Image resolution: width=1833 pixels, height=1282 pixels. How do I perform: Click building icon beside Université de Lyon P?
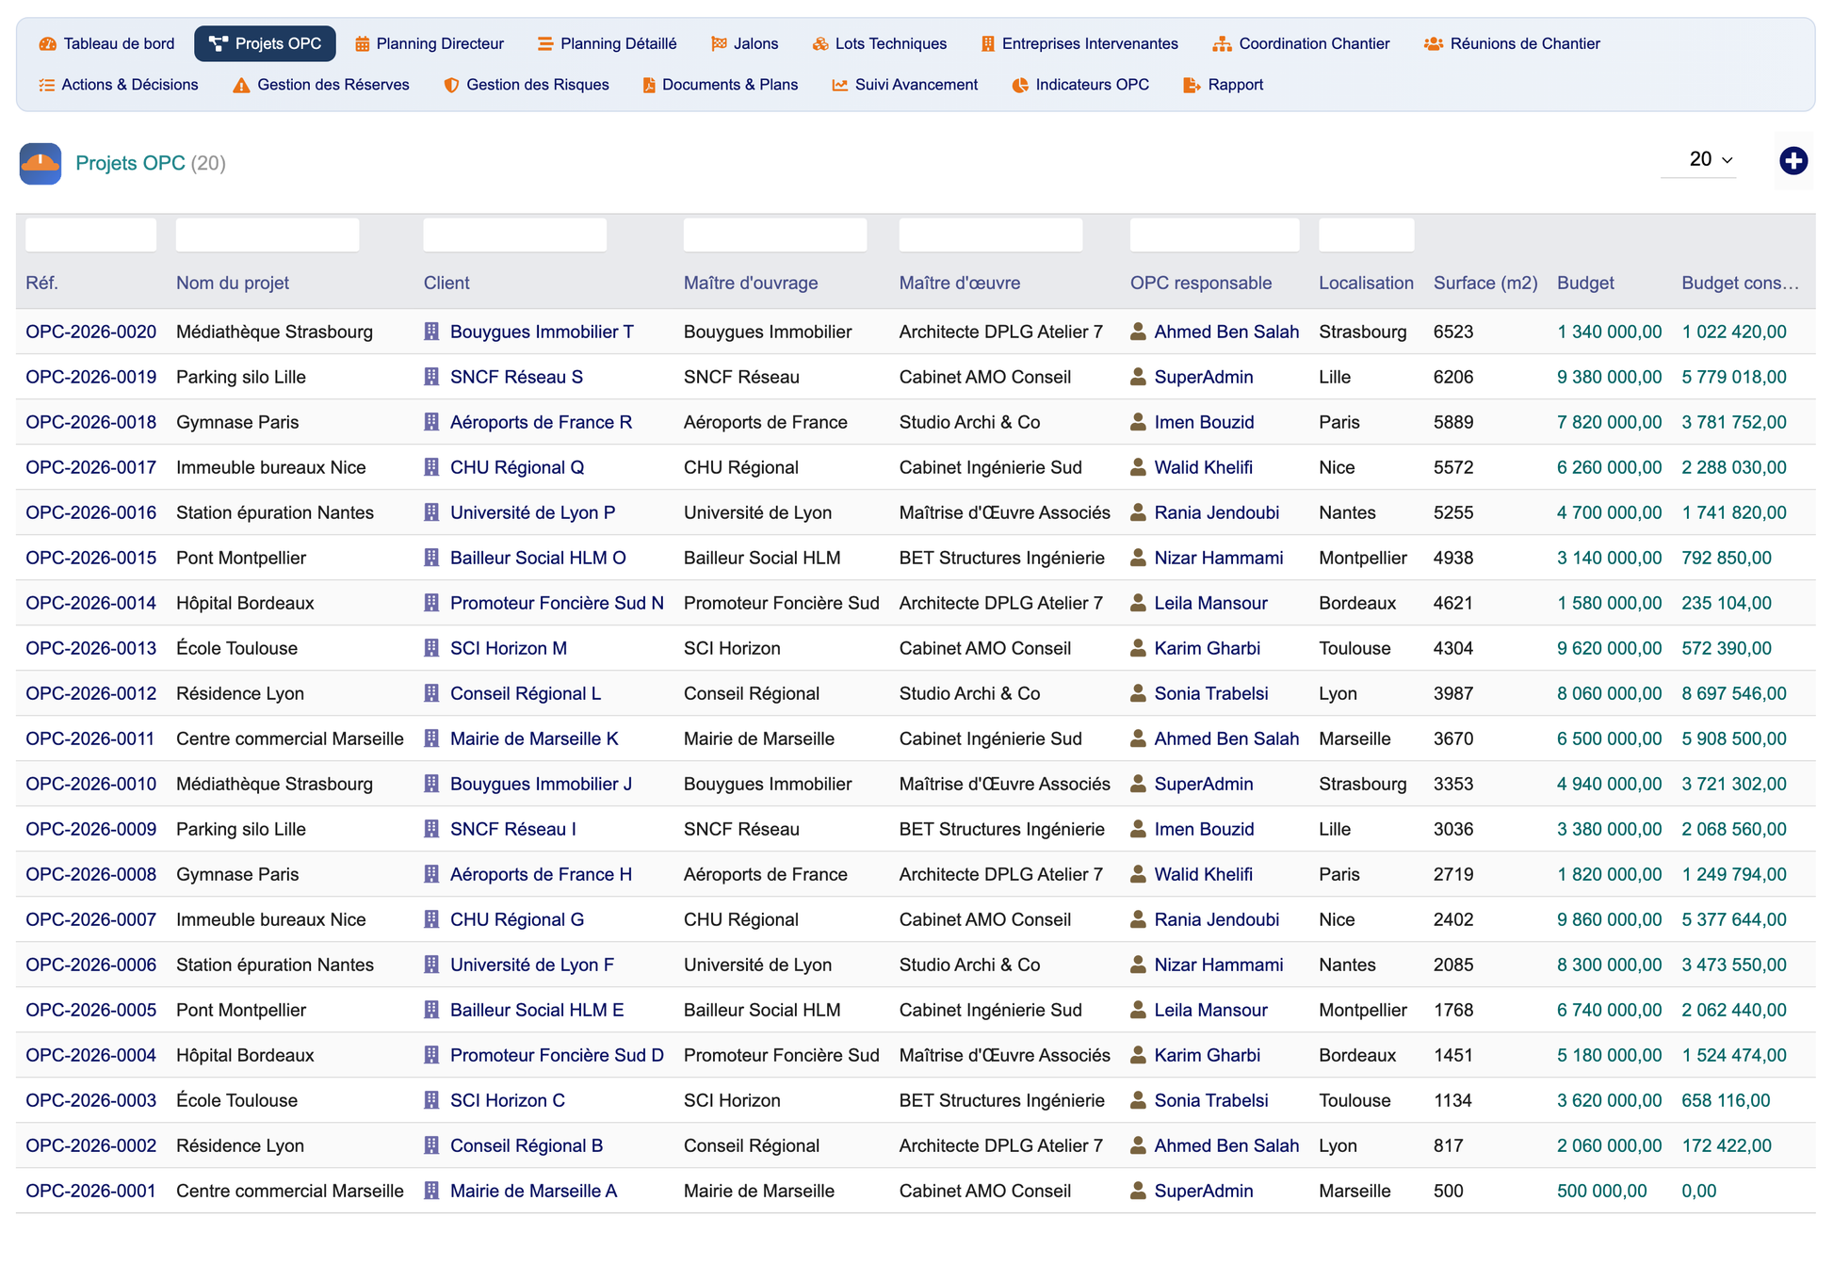click(x=431, y=512)
